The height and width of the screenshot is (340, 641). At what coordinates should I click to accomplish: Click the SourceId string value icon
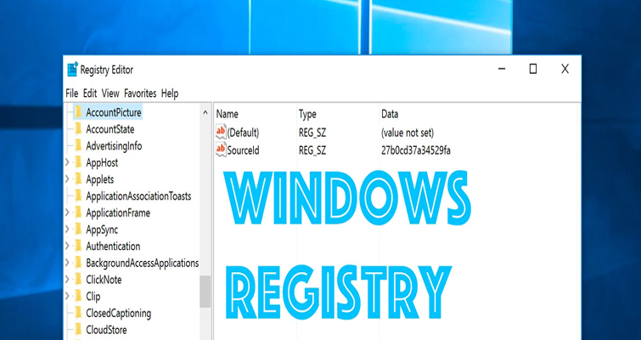pos(221,150)
